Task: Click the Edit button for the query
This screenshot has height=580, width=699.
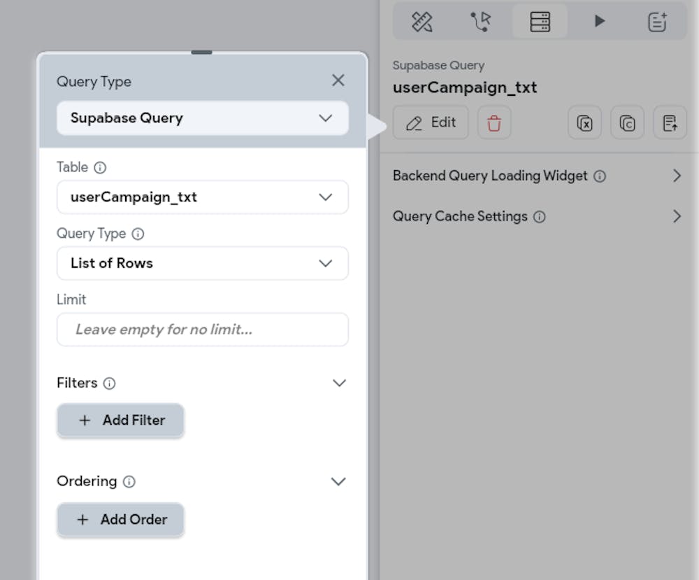Action: 431,122
